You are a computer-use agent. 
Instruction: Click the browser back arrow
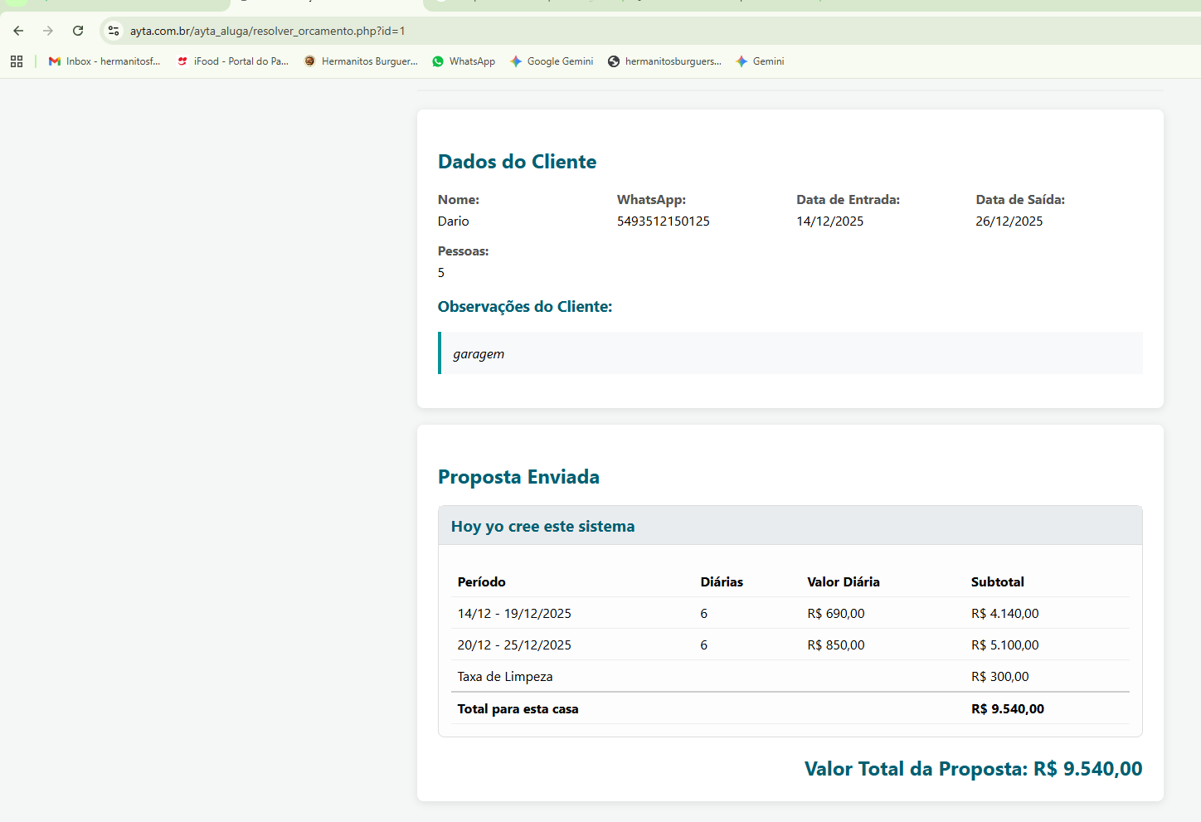coord(18,31)
